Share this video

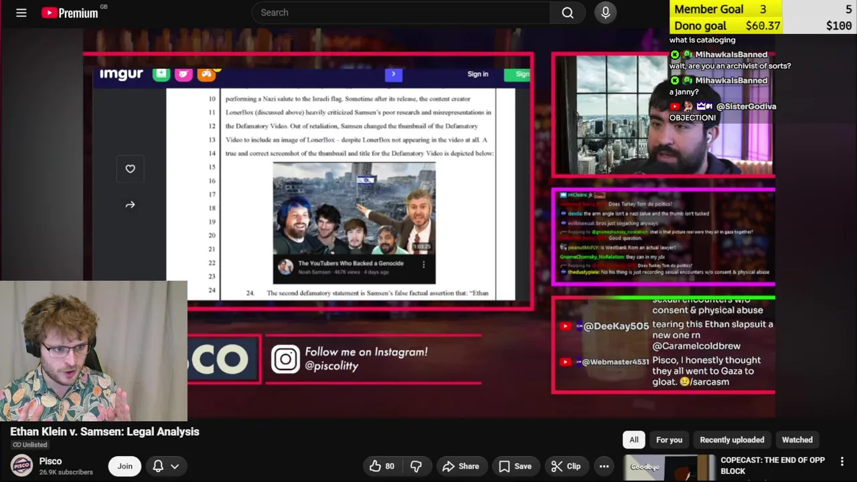coord(461,466)
